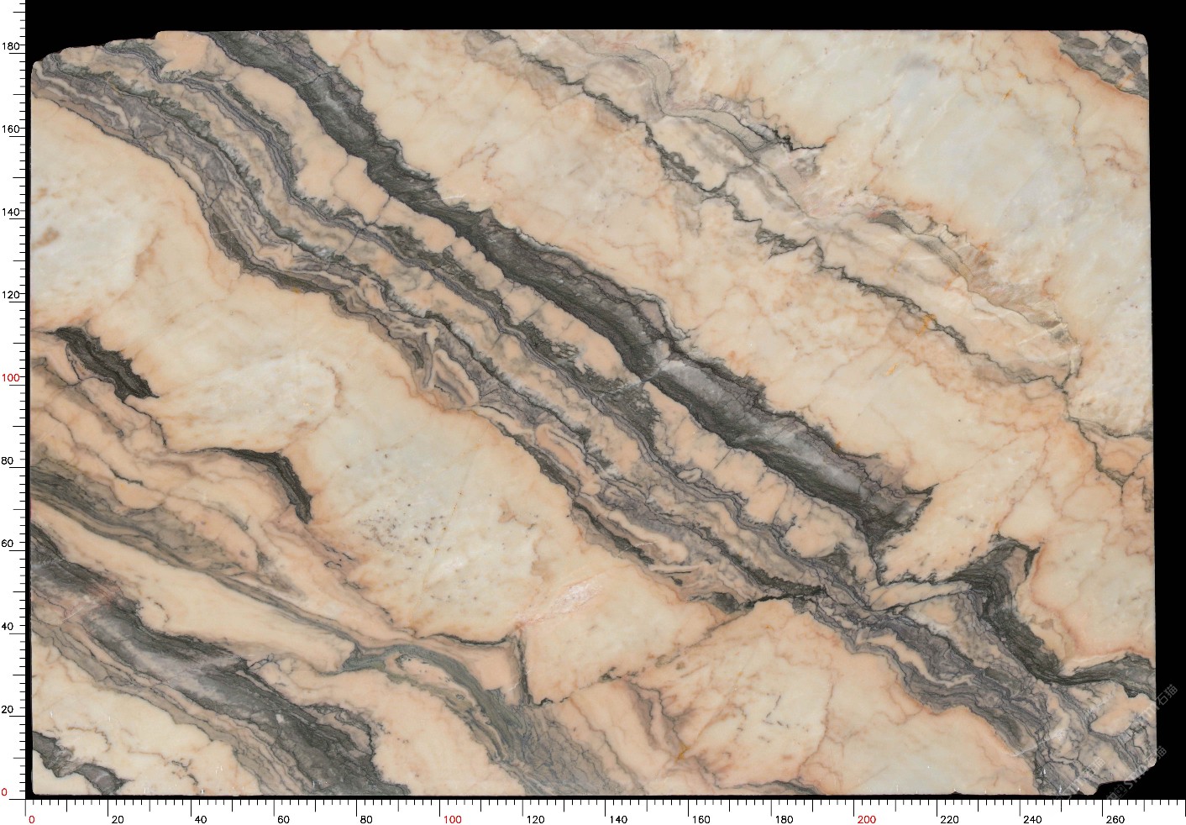Select the 20 label on left ruler

[x=8, y=709]
